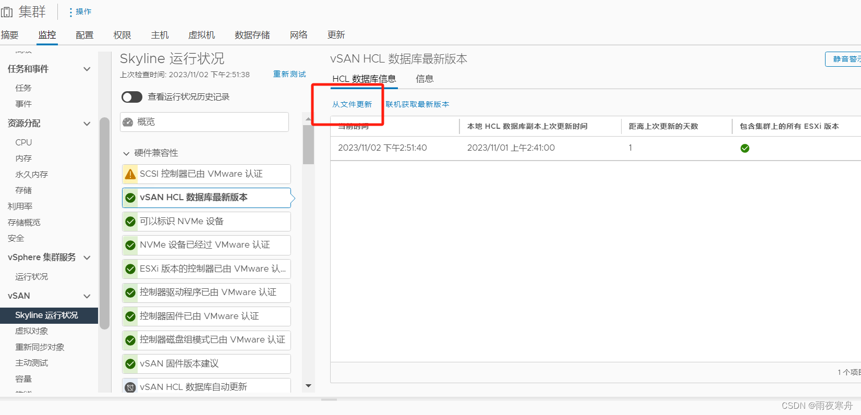Open the 虚拟机 tab
Image resolution: width=861 pixels, height=415 pixels.
pos(201,35)
